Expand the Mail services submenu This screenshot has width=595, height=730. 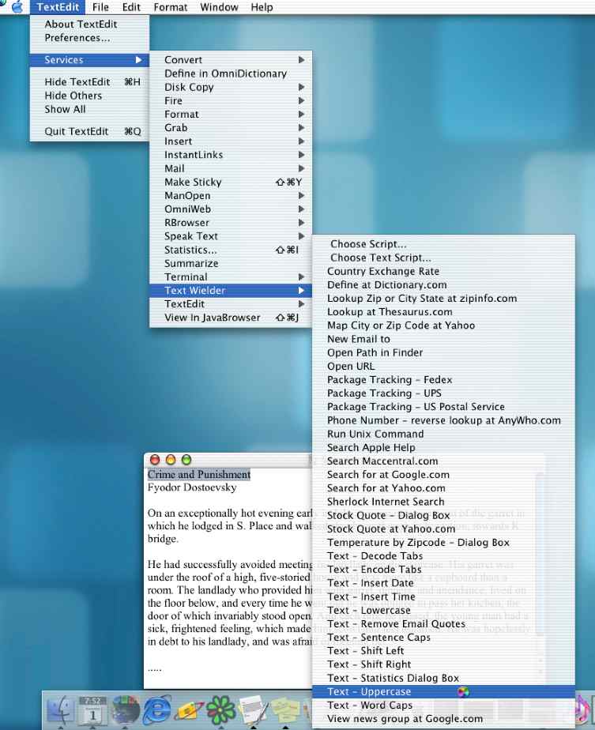[x=231, y=168]
